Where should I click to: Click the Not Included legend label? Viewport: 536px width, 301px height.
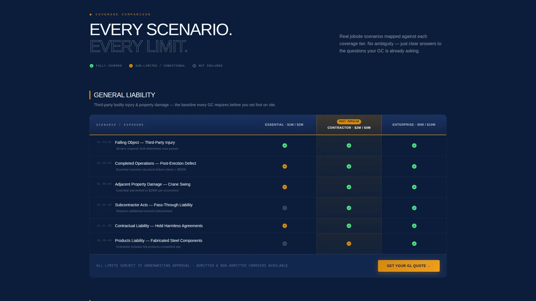point(211,66)
